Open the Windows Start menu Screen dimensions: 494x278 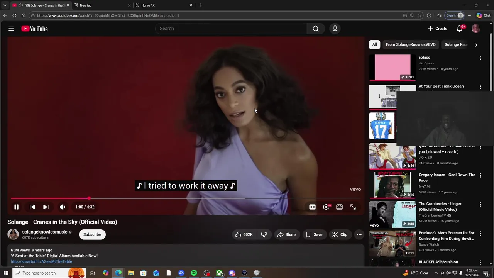6,273
